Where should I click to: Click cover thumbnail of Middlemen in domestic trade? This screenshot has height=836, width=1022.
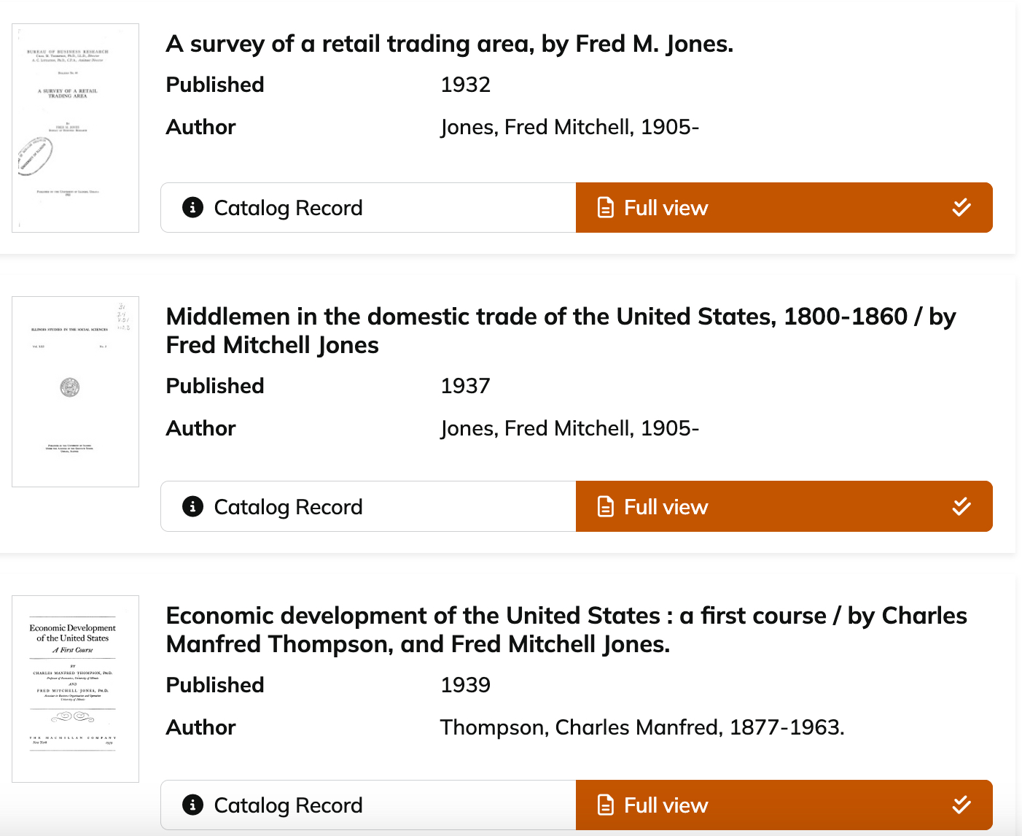point(75,392)
